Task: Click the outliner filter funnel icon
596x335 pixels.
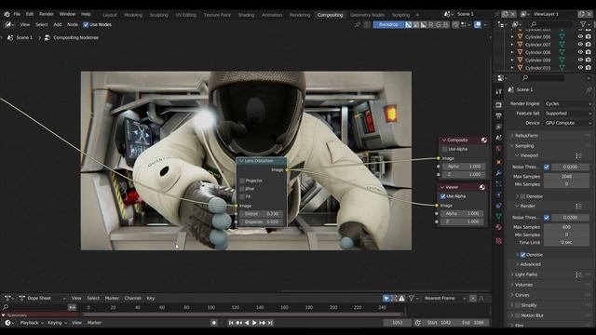Action: [583, 24]
